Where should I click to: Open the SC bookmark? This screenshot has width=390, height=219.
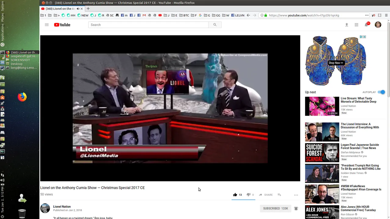(x=110, y=15)
